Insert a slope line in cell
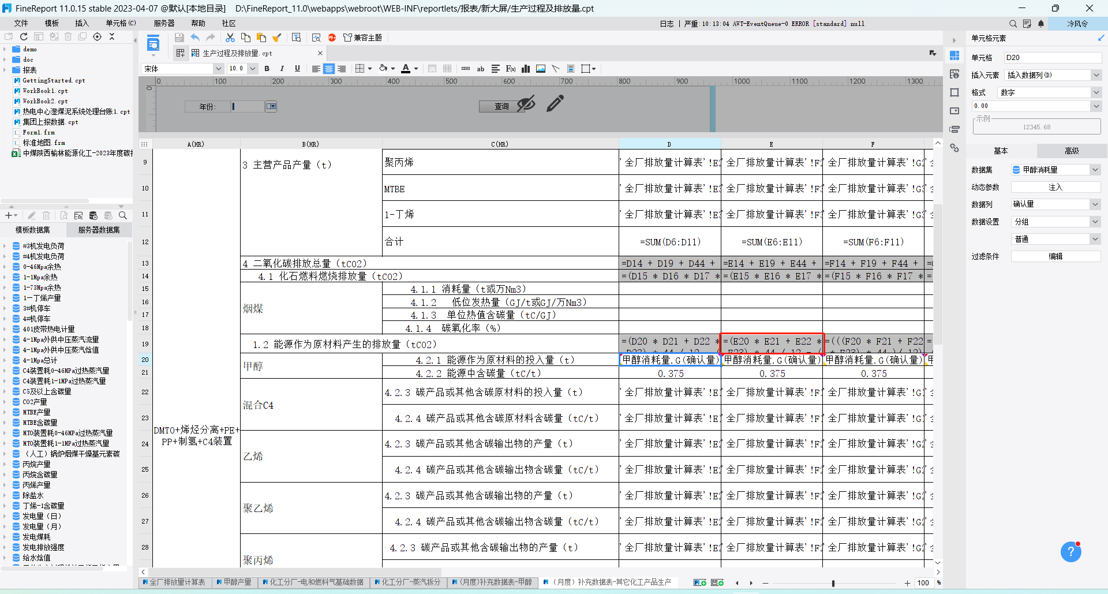The width and height of the screenshot is (1108, 594). point(556,69)
